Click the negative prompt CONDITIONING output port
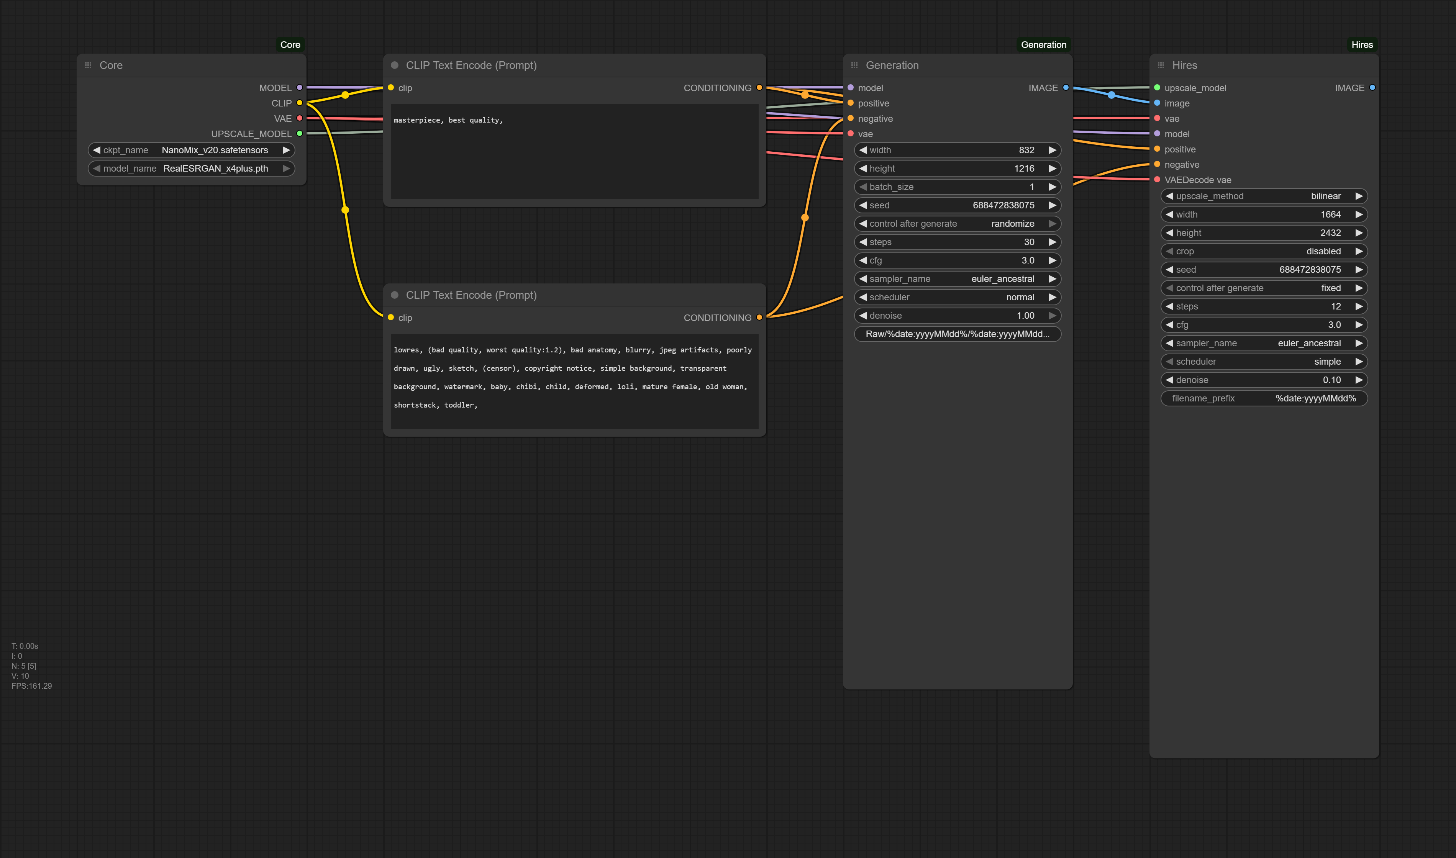Screen dimensions: 1456x858 (x=759, y=318)
